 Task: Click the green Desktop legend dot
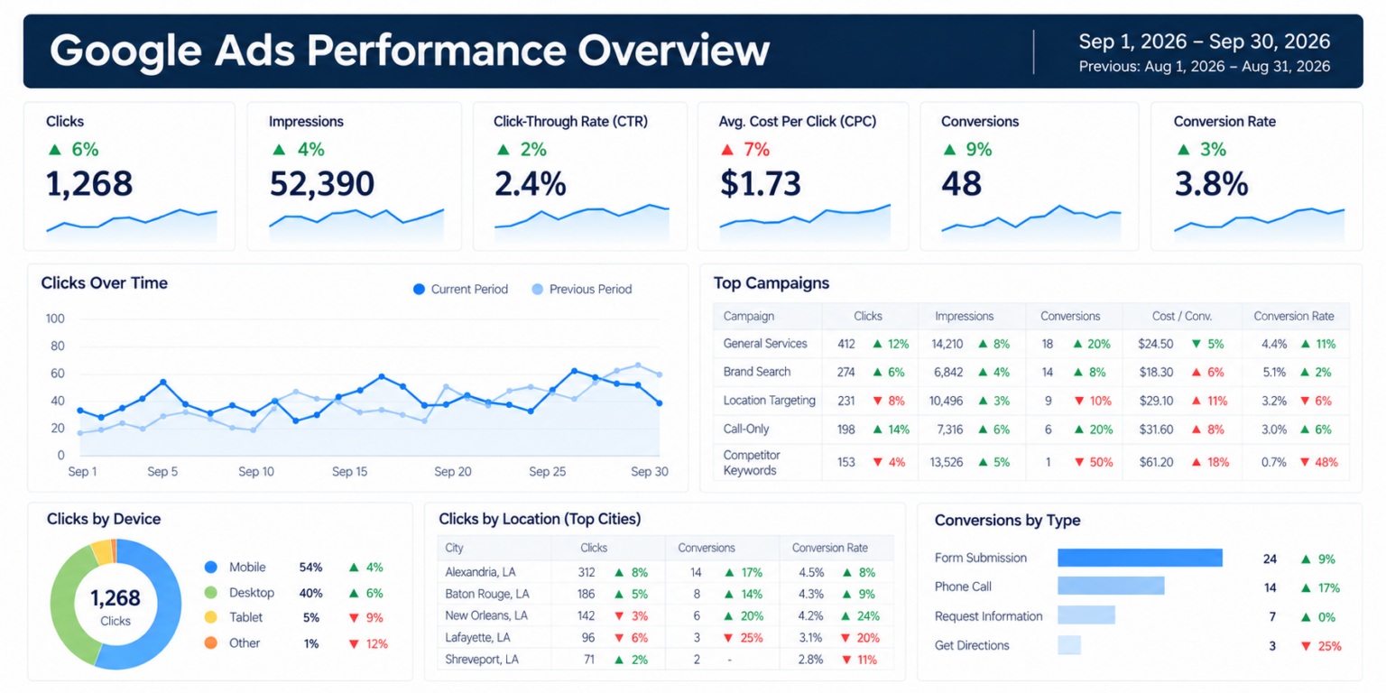[211, 593]
